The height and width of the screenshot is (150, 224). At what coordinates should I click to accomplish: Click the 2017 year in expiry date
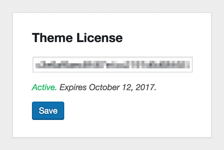point(145,87)
